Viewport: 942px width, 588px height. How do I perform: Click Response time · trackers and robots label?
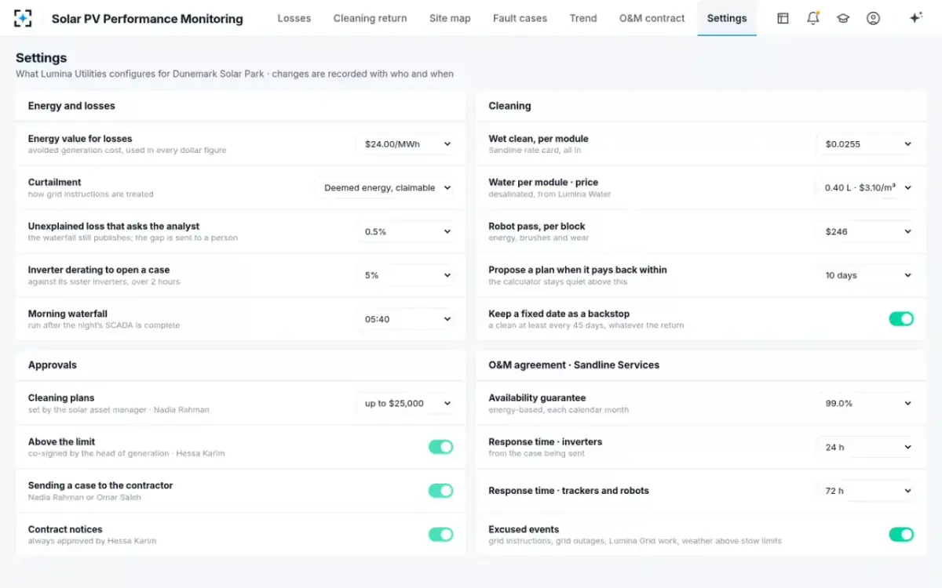[569, 491]
